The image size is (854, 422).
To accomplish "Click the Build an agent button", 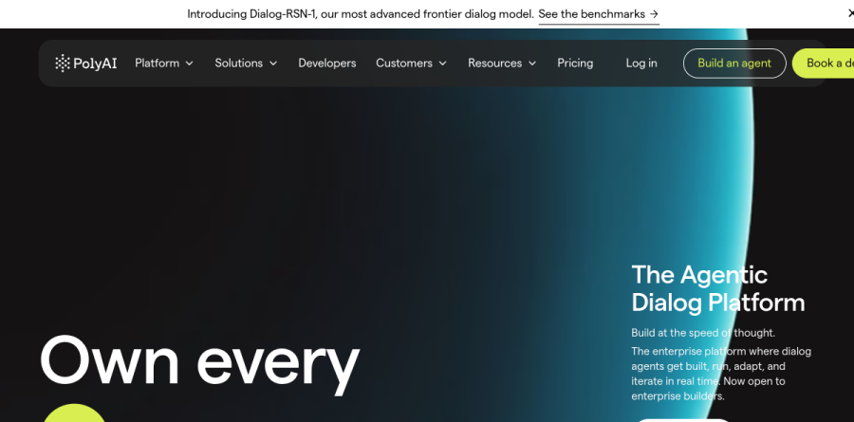I will click(734, 64).
